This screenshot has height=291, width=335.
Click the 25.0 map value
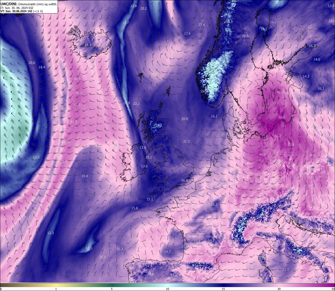(102, 257)
